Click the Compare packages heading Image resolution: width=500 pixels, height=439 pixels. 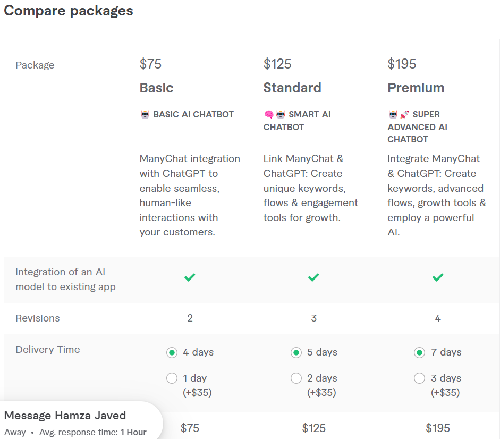pyautogui.click(x=69, y=11)
